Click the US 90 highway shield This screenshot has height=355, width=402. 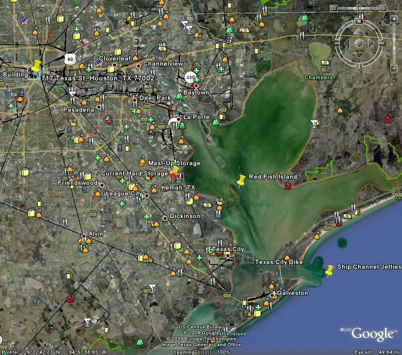click(x=70, y=59)
